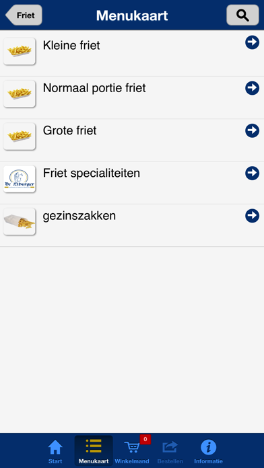Tap the gezinszakken fries bag thumbnail
The image size is (264, 468).
click(x=19, y=221)
